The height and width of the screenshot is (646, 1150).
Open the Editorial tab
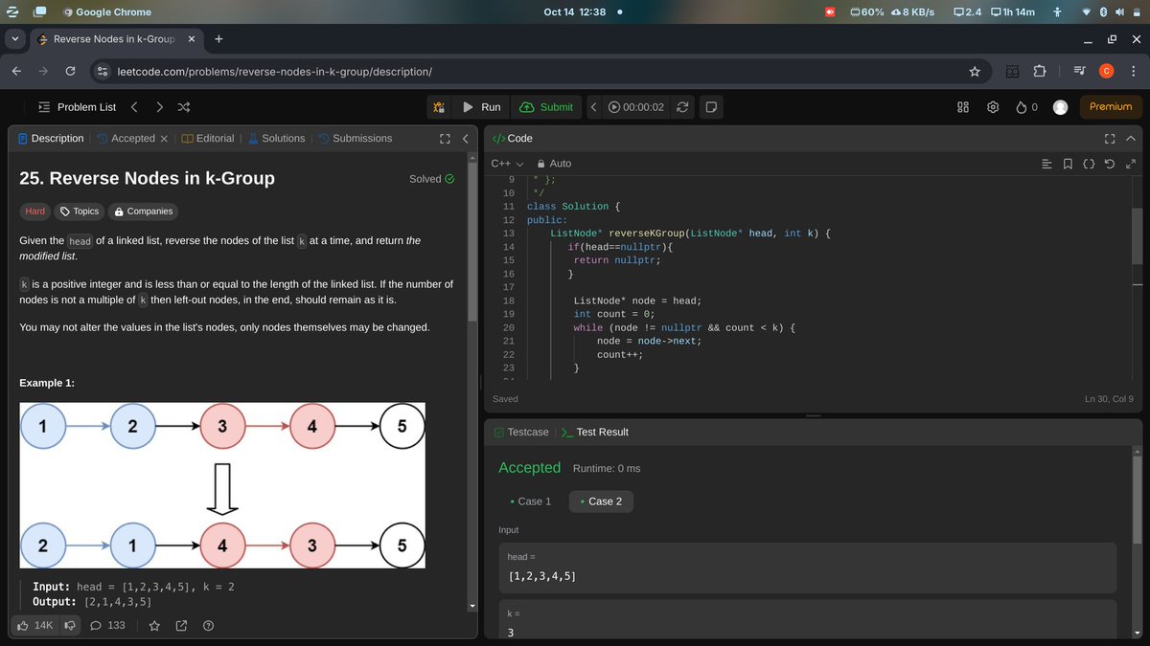(x=208, y=139)
